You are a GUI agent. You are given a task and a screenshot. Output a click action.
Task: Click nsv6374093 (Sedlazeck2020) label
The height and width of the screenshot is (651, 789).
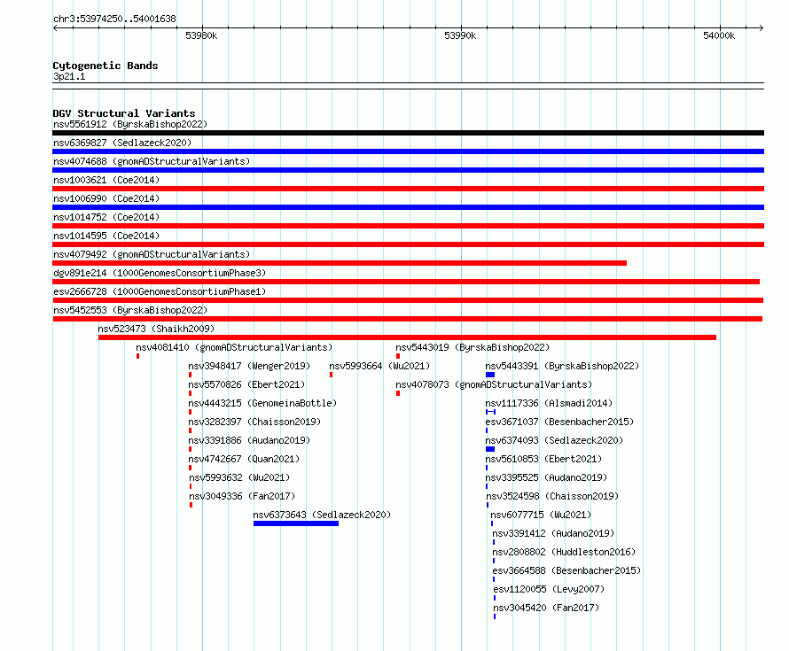pos(554,440)
